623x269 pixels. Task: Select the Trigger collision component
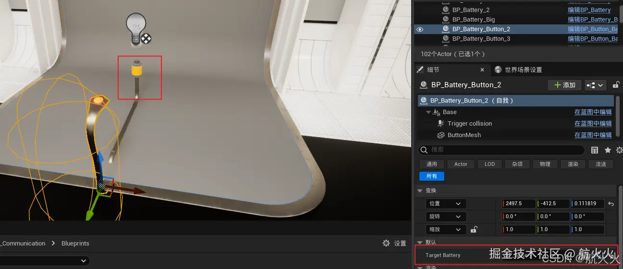(x=470, y=124)
